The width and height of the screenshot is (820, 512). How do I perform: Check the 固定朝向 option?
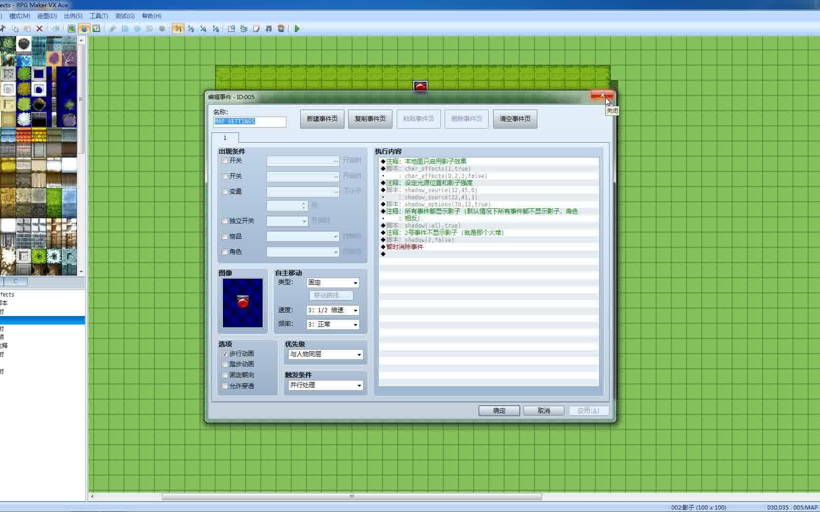tap(225, 375)
